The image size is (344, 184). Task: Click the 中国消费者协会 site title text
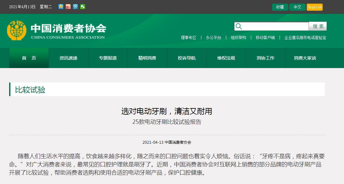tap(68, 28)
